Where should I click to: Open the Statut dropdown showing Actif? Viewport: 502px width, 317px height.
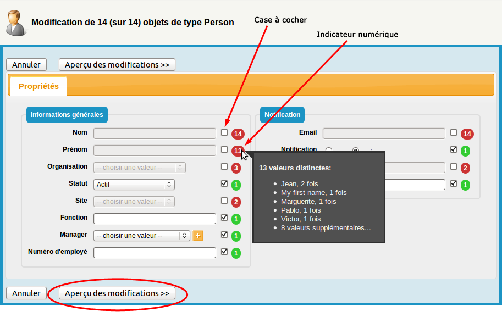[x=134, y=185]
